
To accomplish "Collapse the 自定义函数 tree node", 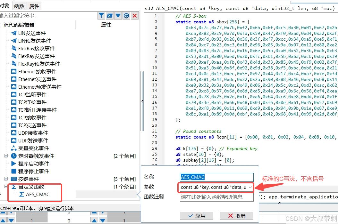I will coord(5,187).
